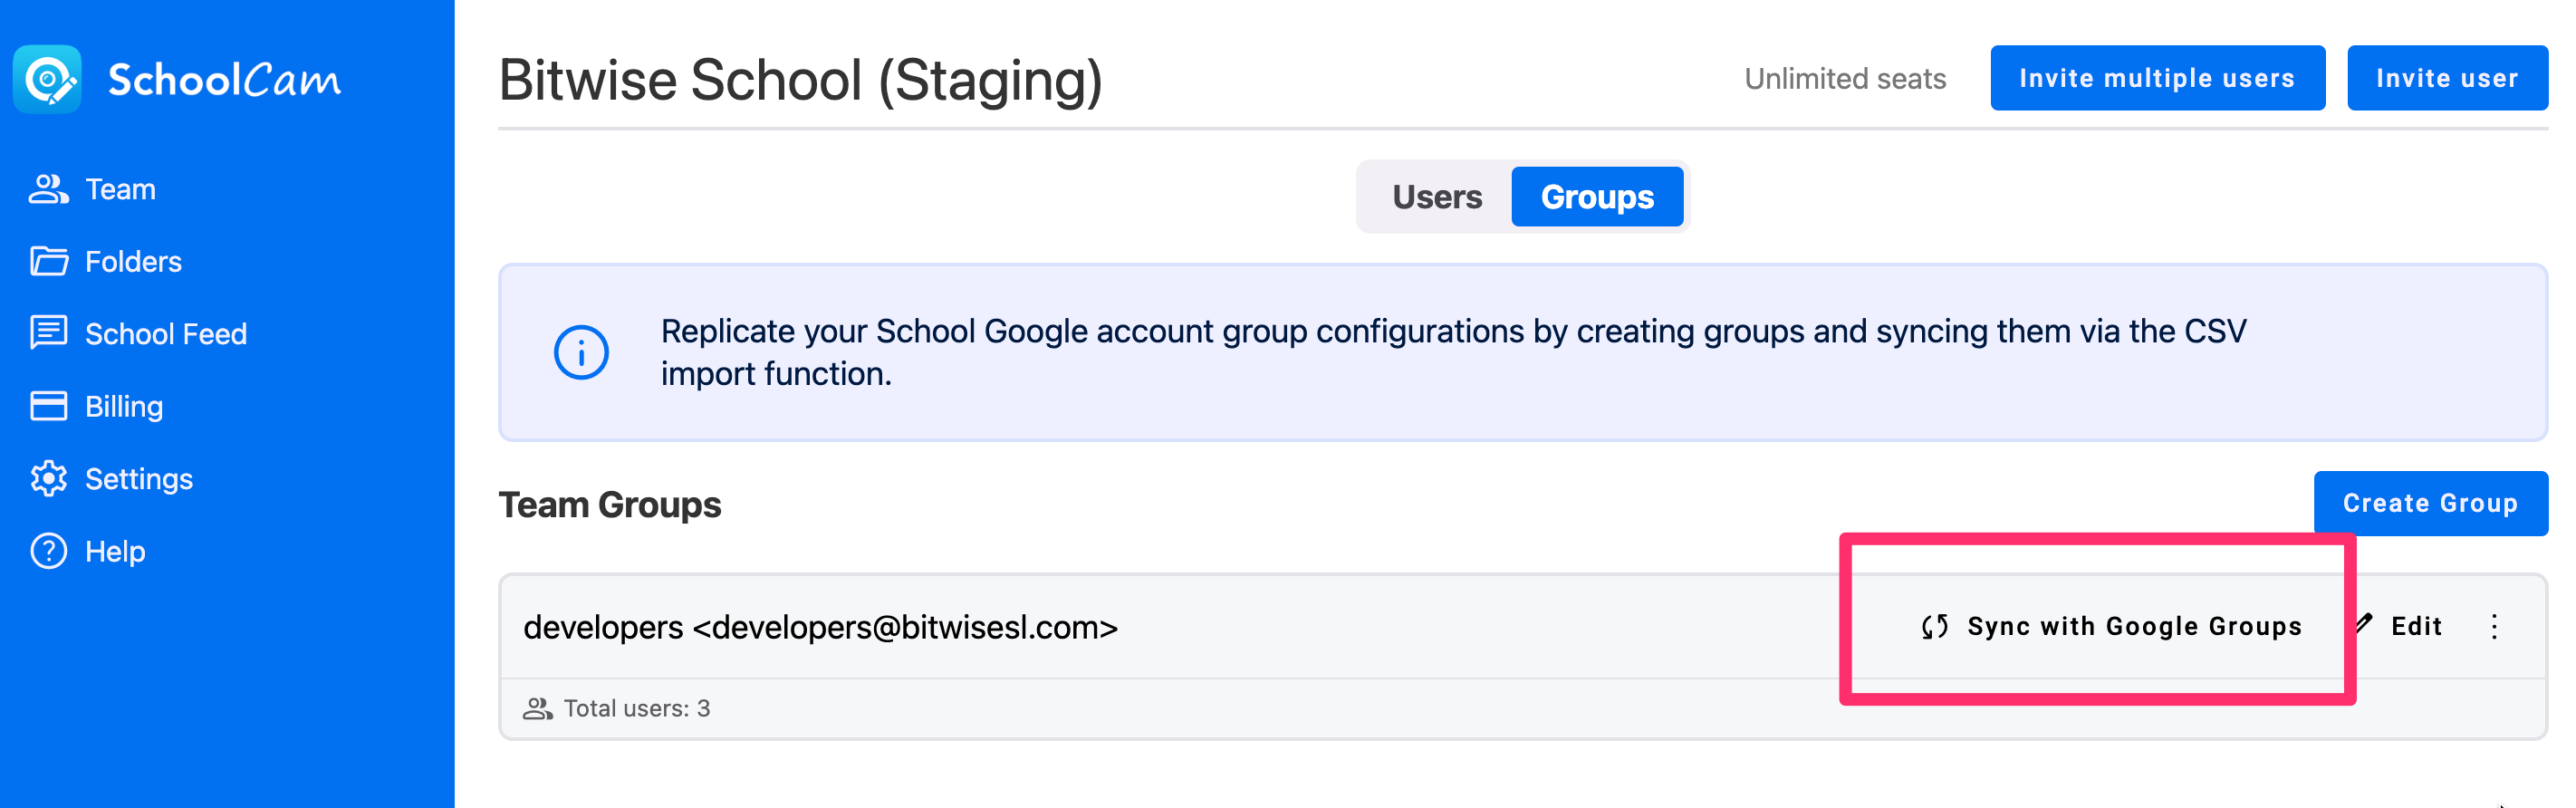
Task: Click the Help question mark icon
Action: click(49, 551)
